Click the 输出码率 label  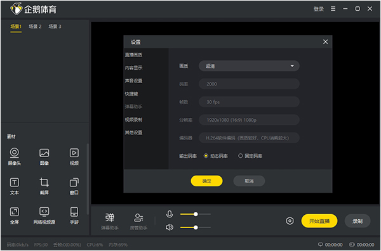pyautogui.click(x=188, y=156)
